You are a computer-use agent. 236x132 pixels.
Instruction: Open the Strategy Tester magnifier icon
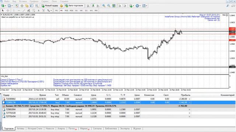point(37,6)
